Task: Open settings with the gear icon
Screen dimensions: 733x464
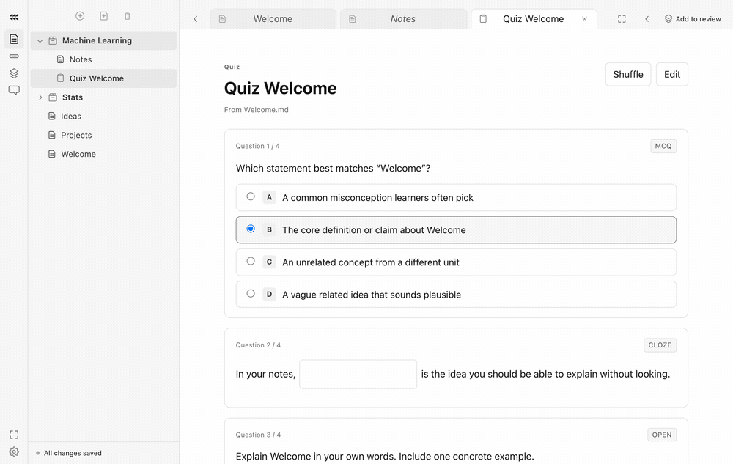Action: 14,452
